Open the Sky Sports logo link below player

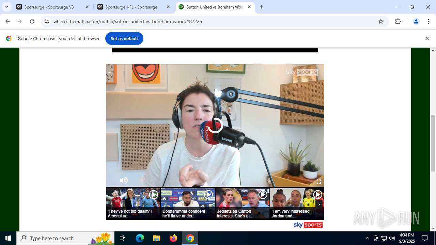tap(308, 225)
